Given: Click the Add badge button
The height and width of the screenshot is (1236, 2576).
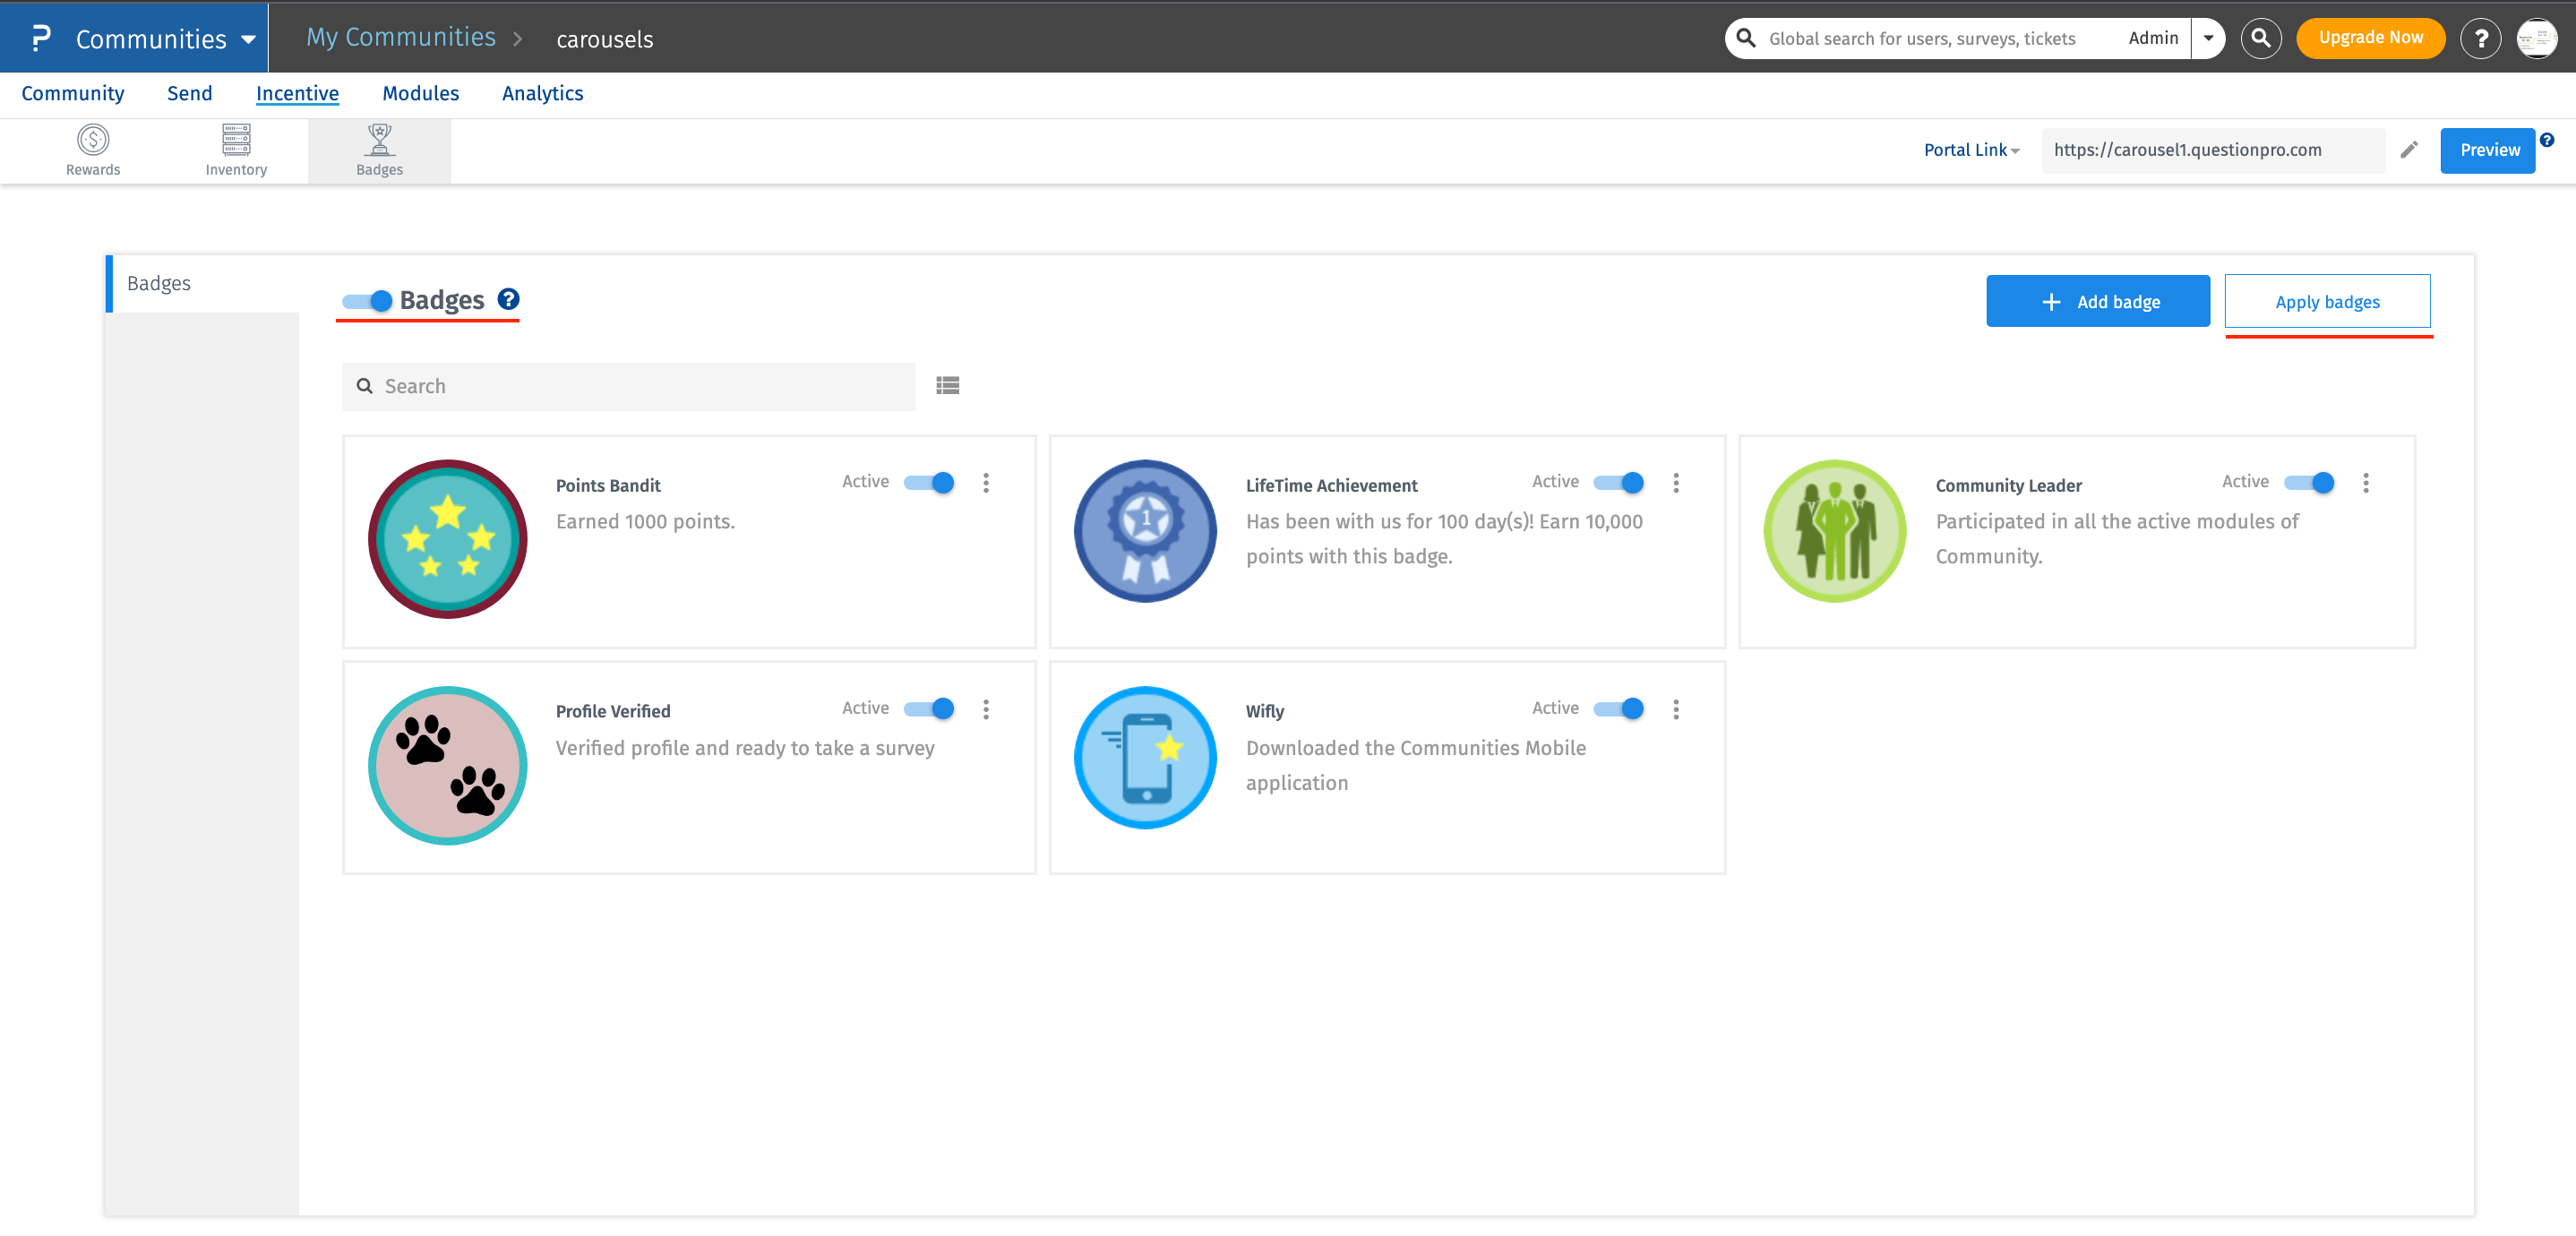Looking at the screenshot, I should click(2097, 301).
